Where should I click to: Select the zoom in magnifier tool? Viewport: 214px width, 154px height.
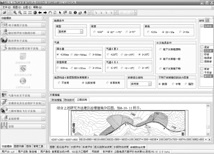[x=15, y=13]
